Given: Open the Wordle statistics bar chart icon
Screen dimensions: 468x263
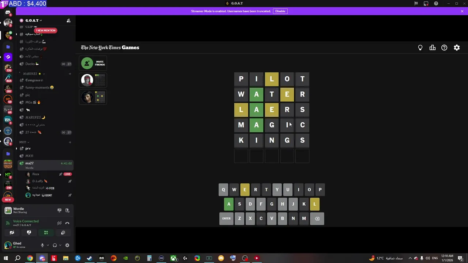Looking at the screenshot, I should [x=433, y=48].
